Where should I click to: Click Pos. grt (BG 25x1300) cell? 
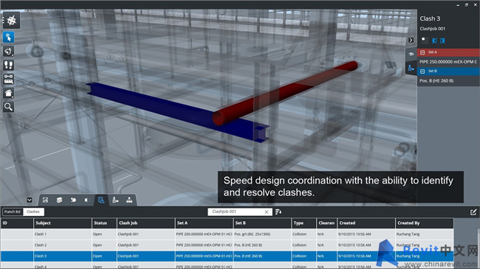253,234
